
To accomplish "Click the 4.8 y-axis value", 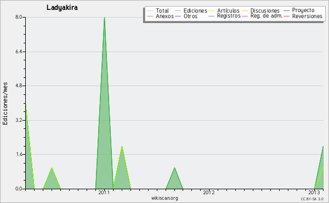I will tap(19, 86).
